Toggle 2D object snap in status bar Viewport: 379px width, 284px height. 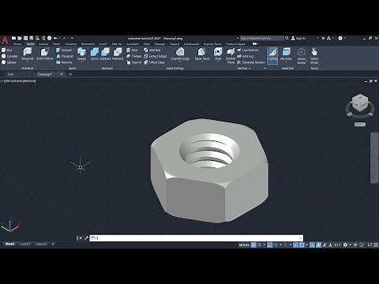point(302,245)
